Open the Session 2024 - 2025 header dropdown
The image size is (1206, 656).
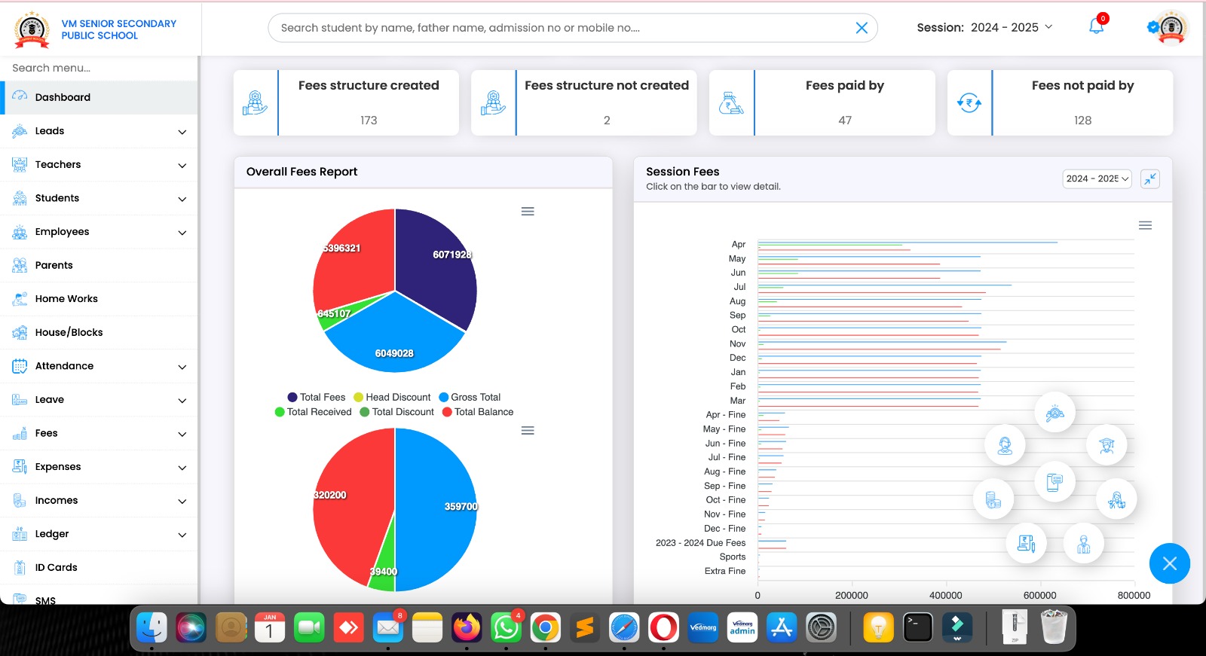[x=984, y=28]
